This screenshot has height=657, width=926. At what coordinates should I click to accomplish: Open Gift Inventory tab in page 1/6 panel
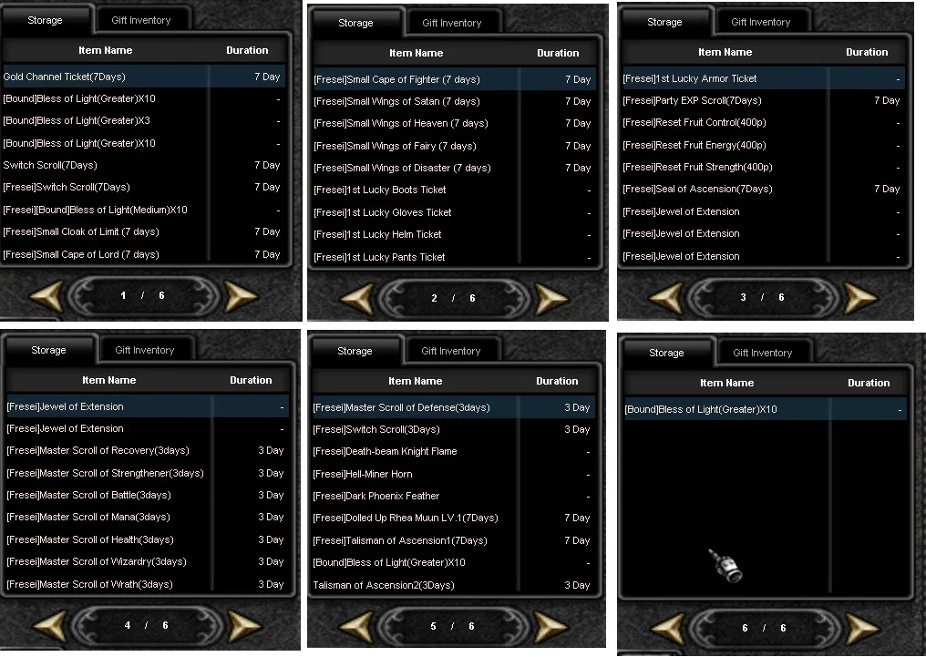141,20
